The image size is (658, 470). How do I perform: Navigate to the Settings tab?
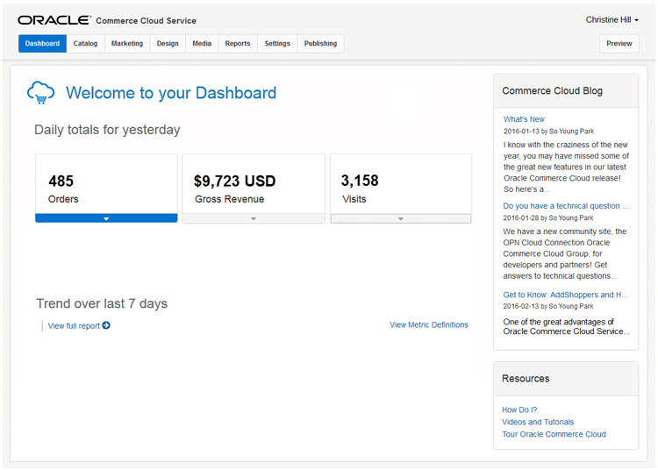277,44
